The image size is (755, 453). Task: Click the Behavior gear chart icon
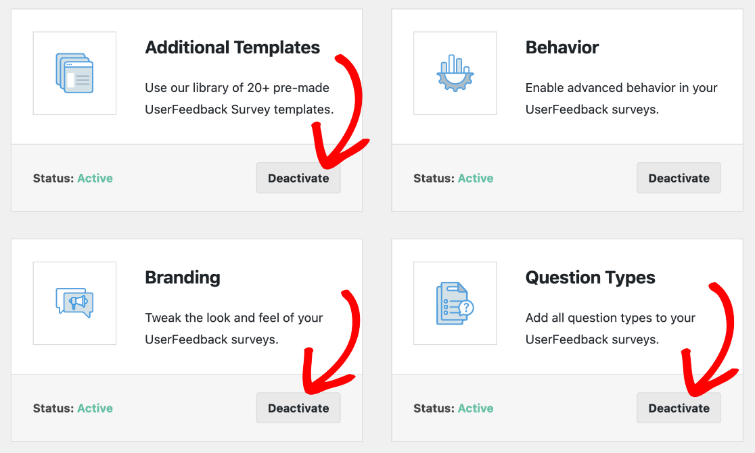455,73
